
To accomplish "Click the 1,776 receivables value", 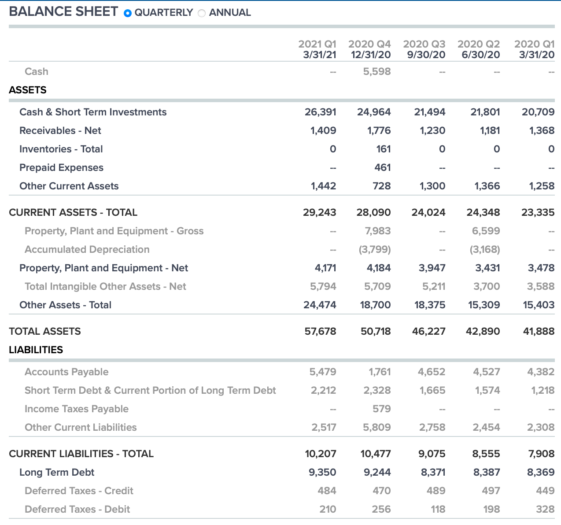I will coord(379,130).
